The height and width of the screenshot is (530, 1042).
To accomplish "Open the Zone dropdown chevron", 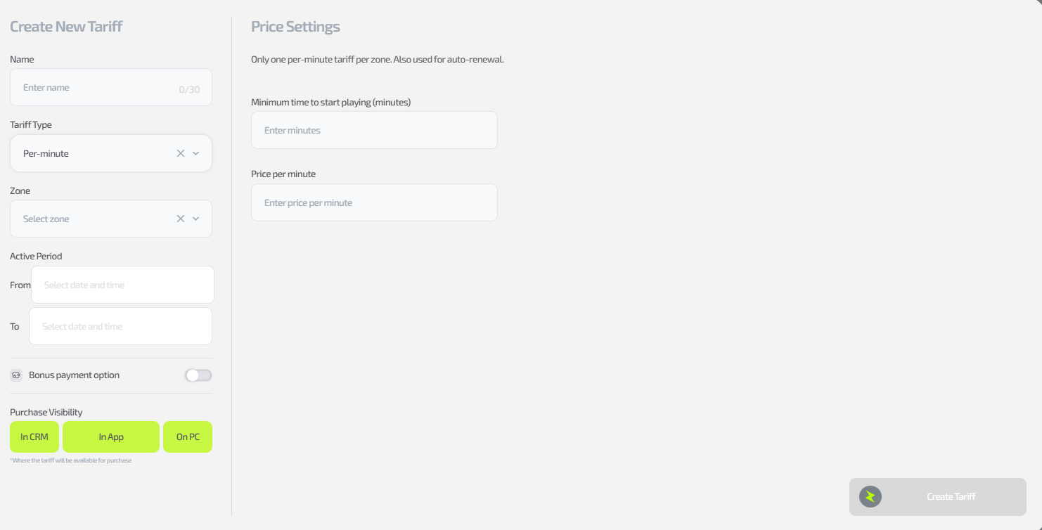I will [x=196, y=219].
